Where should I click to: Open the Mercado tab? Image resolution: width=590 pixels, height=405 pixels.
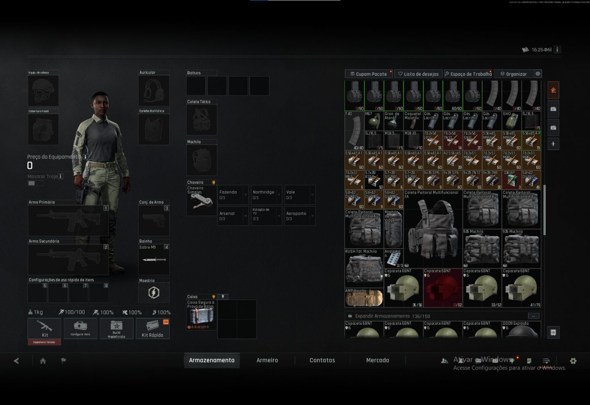(x=377, y=360)
